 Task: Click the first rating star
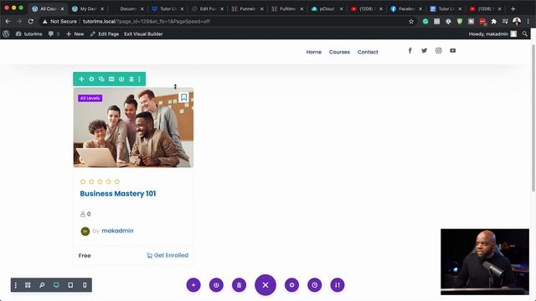click(x=83, y=181)
